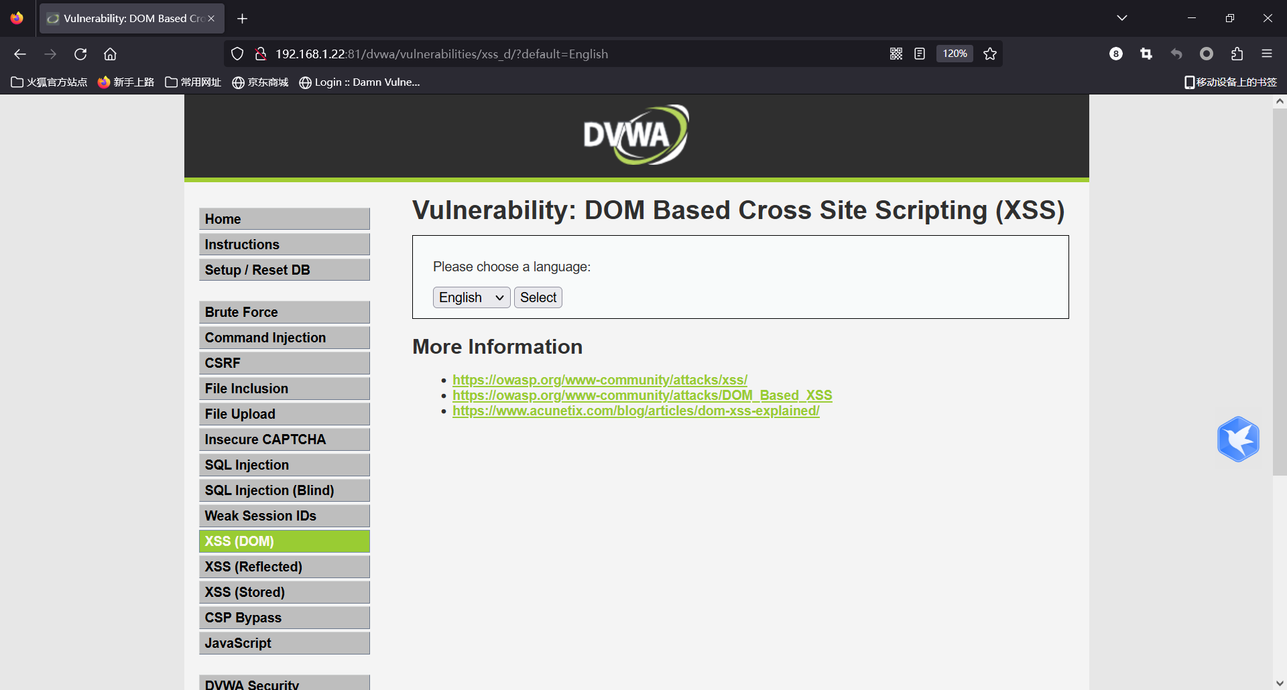Go to File Upload page
The width and height of the screenshot is (1287, 690).
point(284,414)
